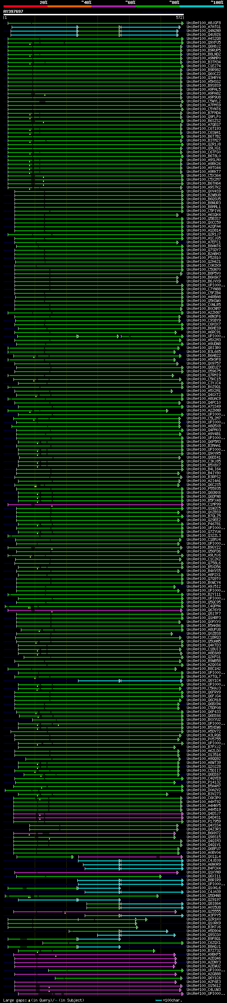Viewport: 227px width, 1003px height.
Task: Click the red 20% identity legend segment
Action: (x=25, y=7)
